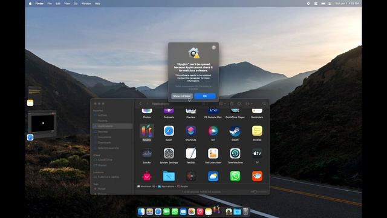
Task: Select the Steam app icon
Action: (x=235, y=131)
